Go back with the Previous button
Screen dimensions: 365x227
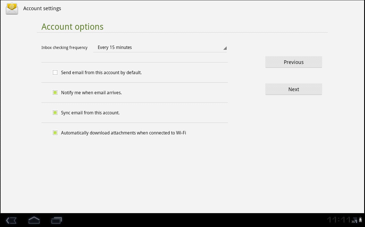(x=293, y=62)
